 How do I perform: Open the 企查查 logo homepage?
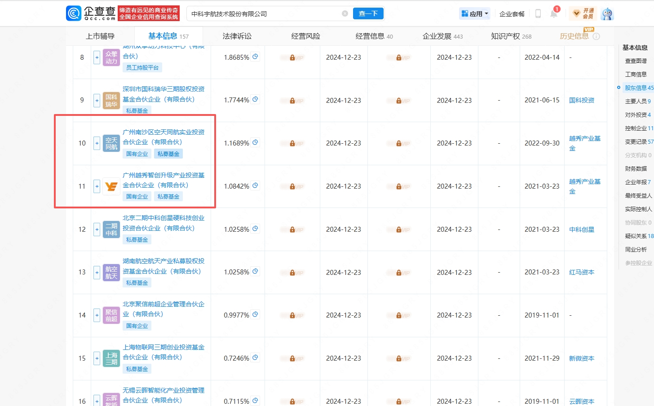pos(91,13)
